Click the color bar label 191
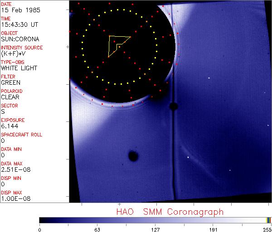Viewport: 272px width, 232px height. point(213,230)
